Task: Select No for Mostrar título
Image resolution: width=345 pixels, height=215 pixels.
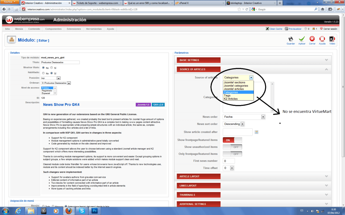Action: tap(43, 68)
